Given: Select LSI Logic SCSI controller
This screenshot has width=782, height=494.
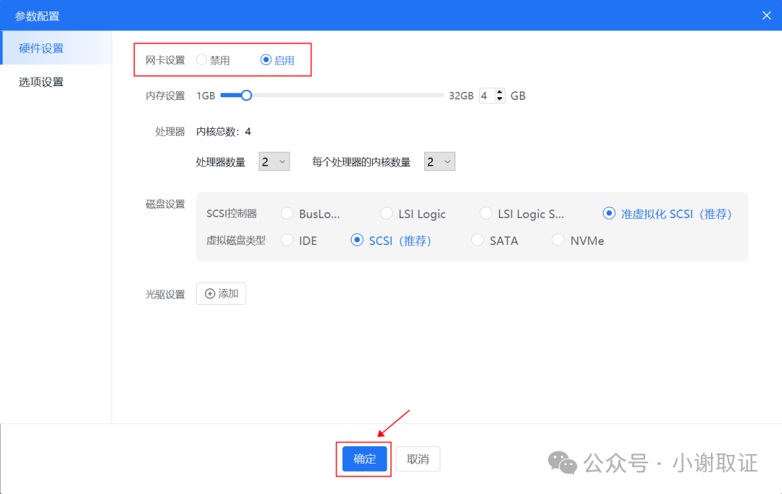Looking at the screenshot, I should point(386,213).
